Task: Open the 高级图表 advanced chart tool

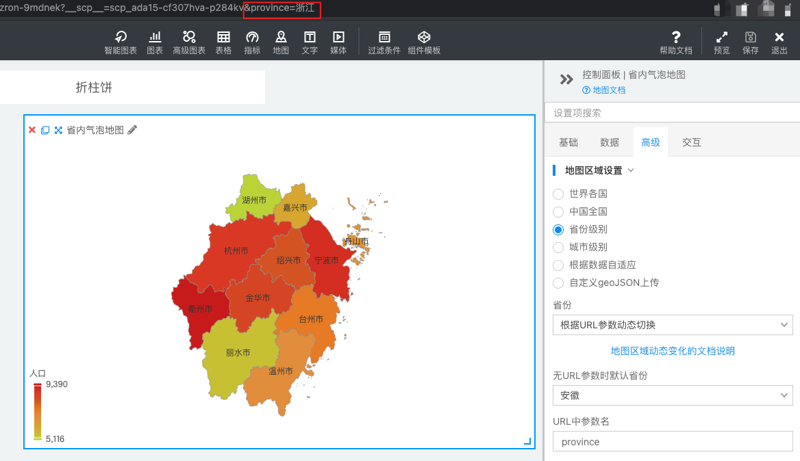Action: [x=189, y=42]
